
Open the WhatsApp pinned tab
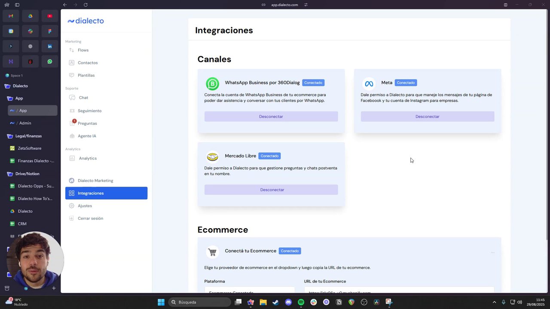(x=50, y=61)
